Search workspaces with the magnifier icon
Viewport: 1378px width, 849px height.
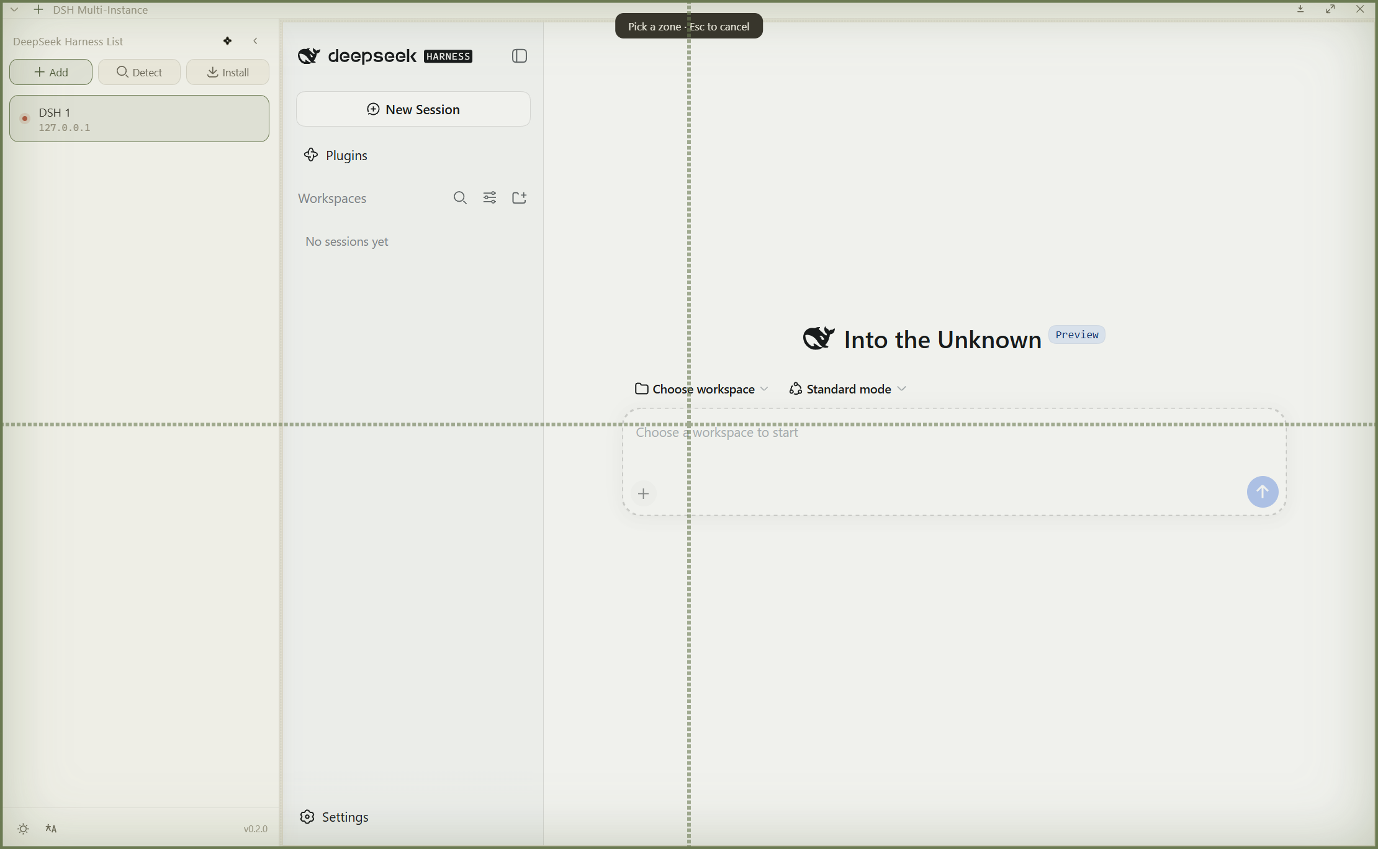tap(460, 198)
